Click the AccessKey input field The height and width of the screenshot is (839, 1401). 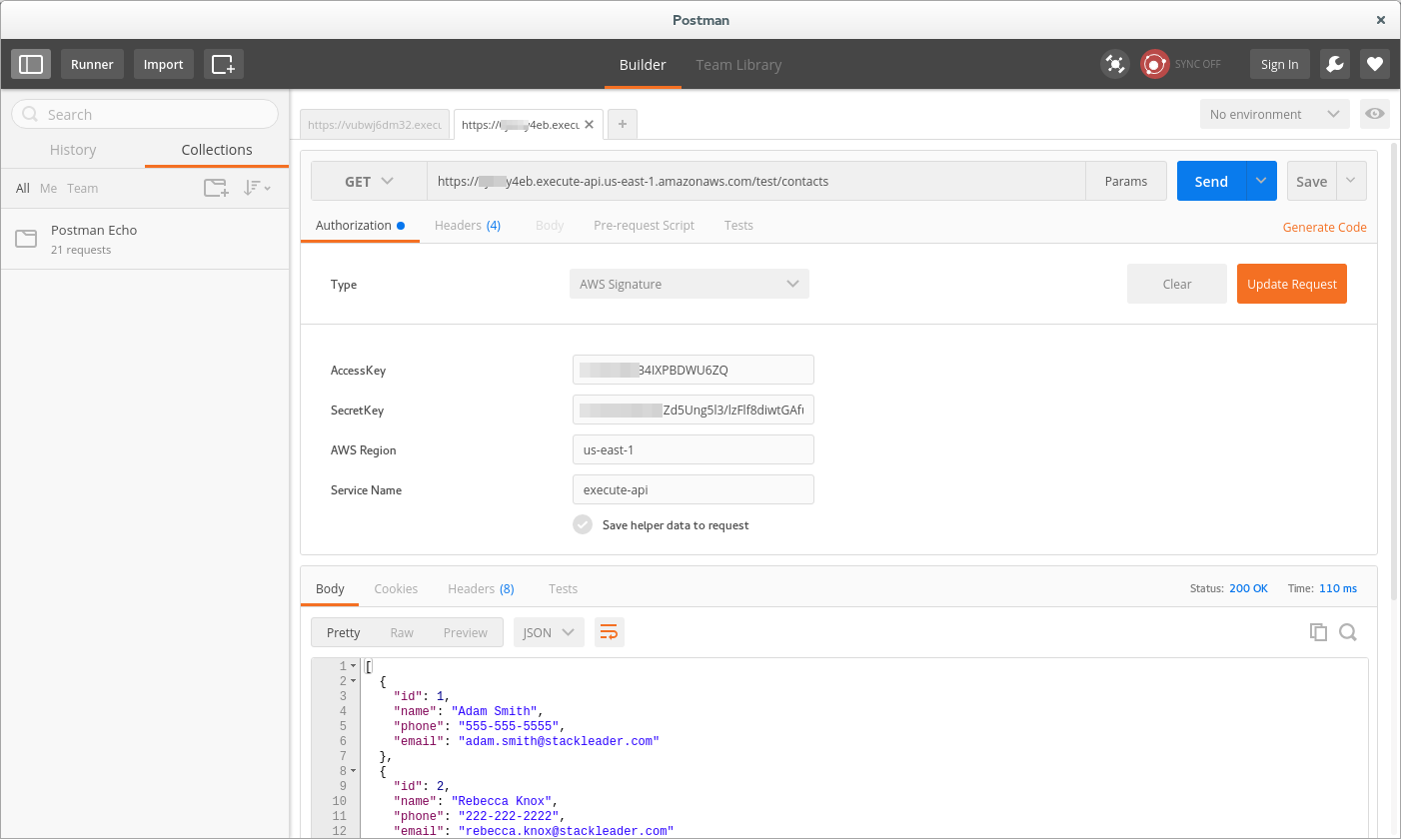(694, 370)
